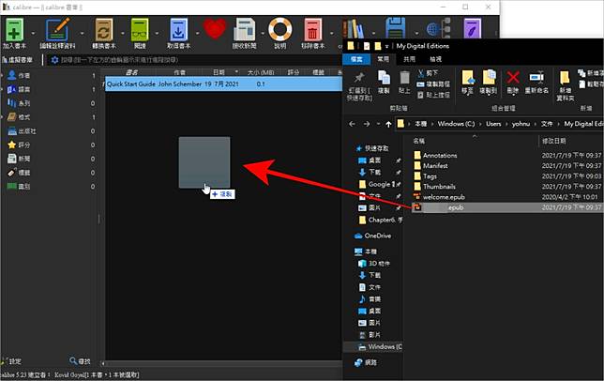Go back in Explorer navigation
The image size is (604, 381).
[352, 124]
